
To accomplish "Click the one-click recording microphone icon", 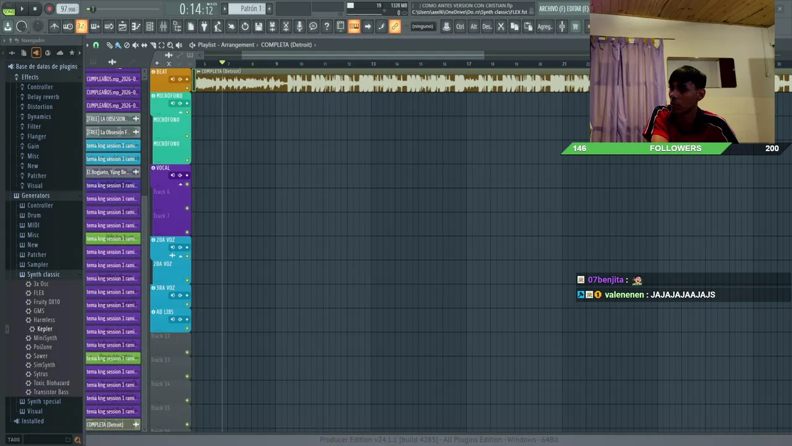I will click(x=299, y=27).
